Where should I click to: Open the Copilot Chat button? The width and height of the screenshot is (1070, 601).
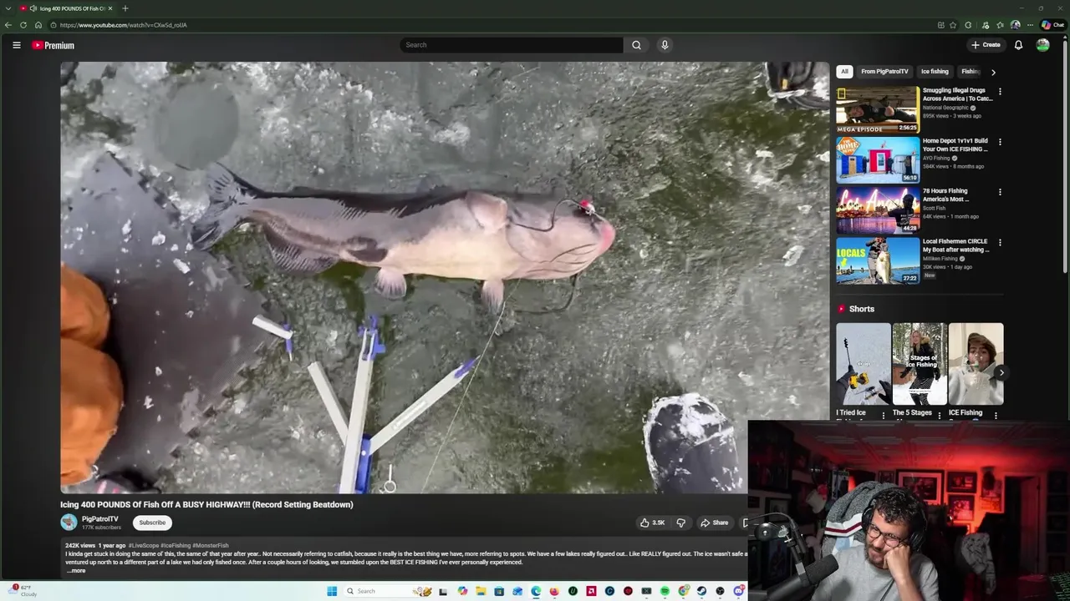pos(1052,25)
